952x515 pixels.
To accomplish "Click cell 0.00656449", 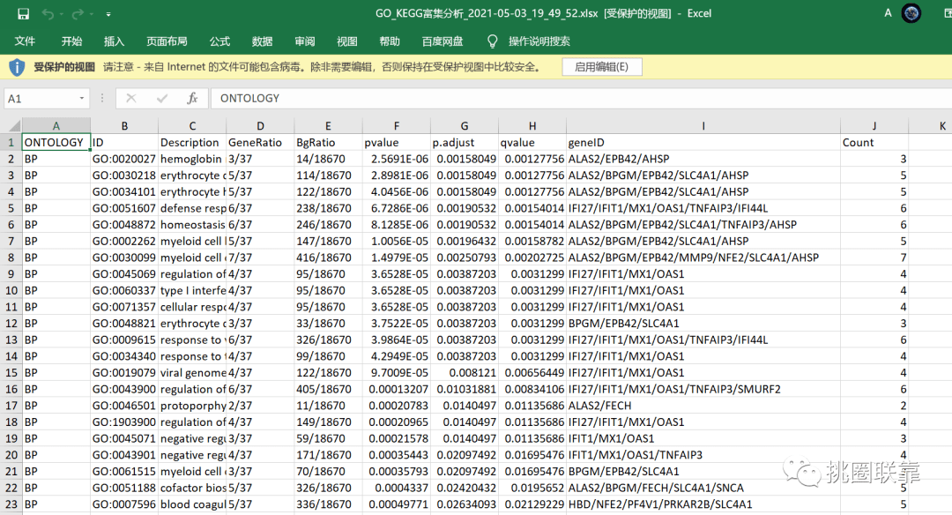I will pos(532,372).
